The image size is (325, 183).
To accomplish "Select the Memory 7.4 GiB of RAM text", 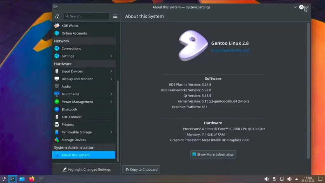I will [x=213, y=134].
